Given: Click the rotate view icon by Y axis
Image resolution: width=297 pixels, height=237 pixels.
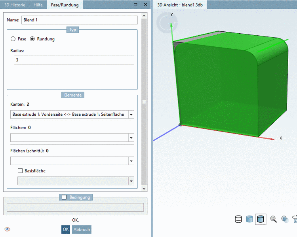Looking at the screenshot, I should click(167, 22).
